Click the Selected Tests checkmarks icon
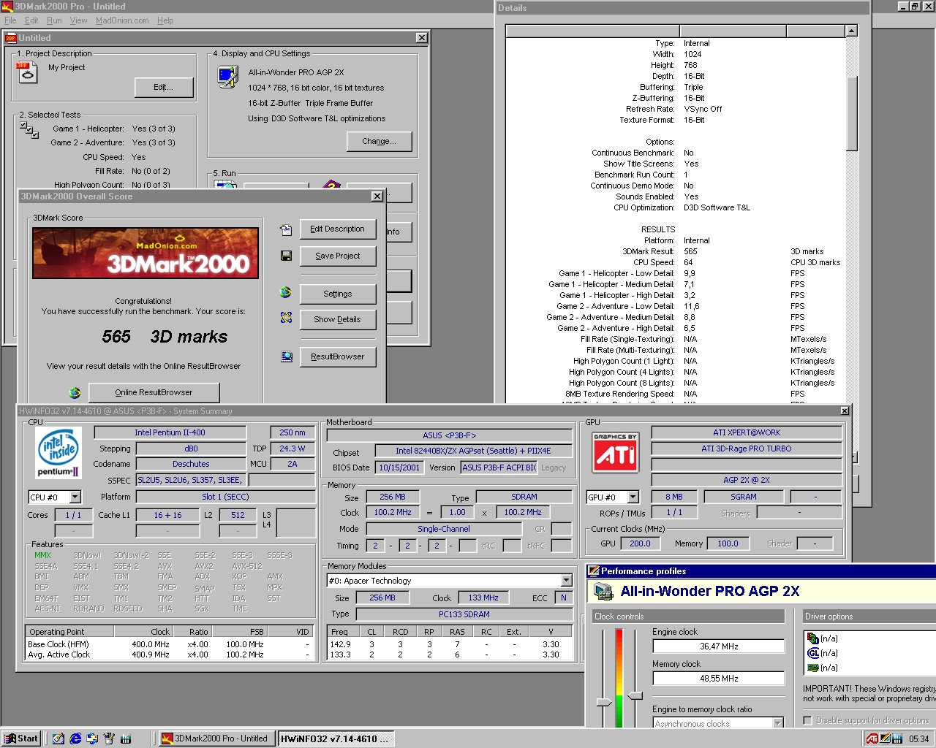Screen dimensions: 936x748 tap(29, 130)
